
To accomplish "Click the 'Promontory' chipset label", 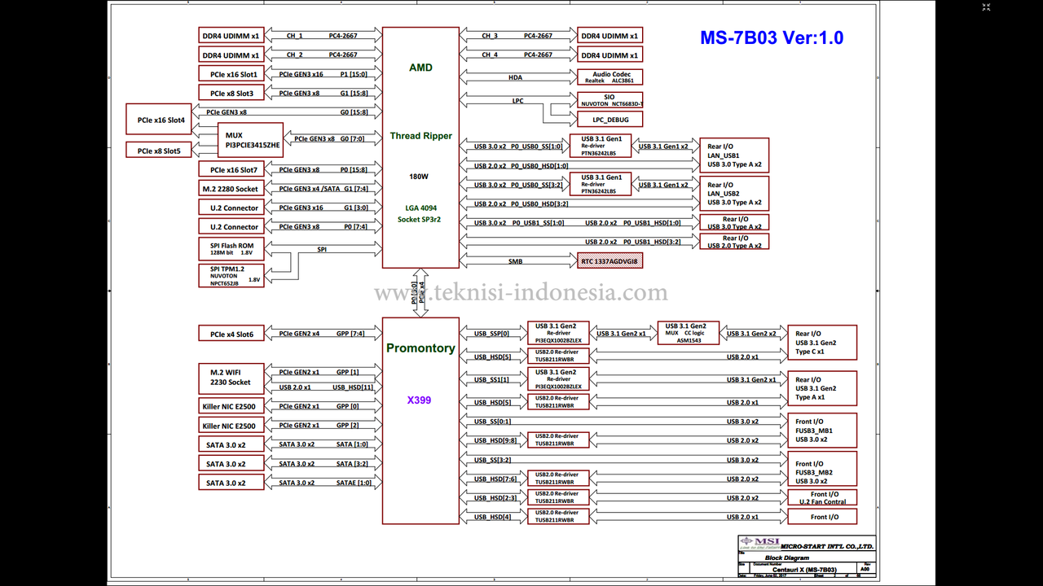I will pos(420,348).
